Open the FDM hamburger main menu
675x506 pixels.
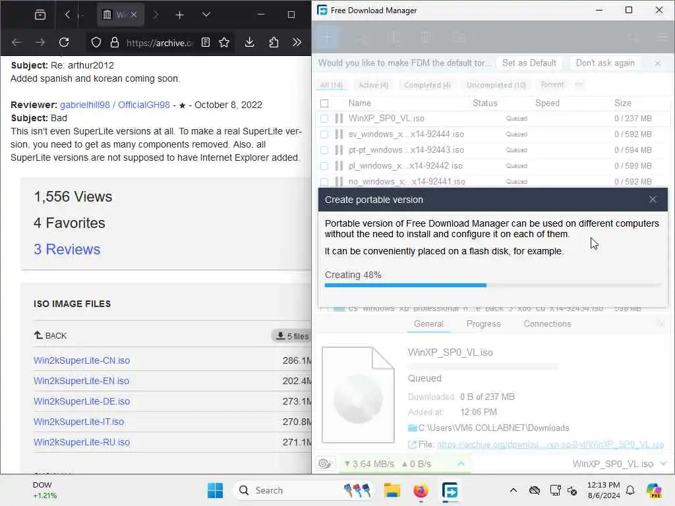(x=662, y=38)
